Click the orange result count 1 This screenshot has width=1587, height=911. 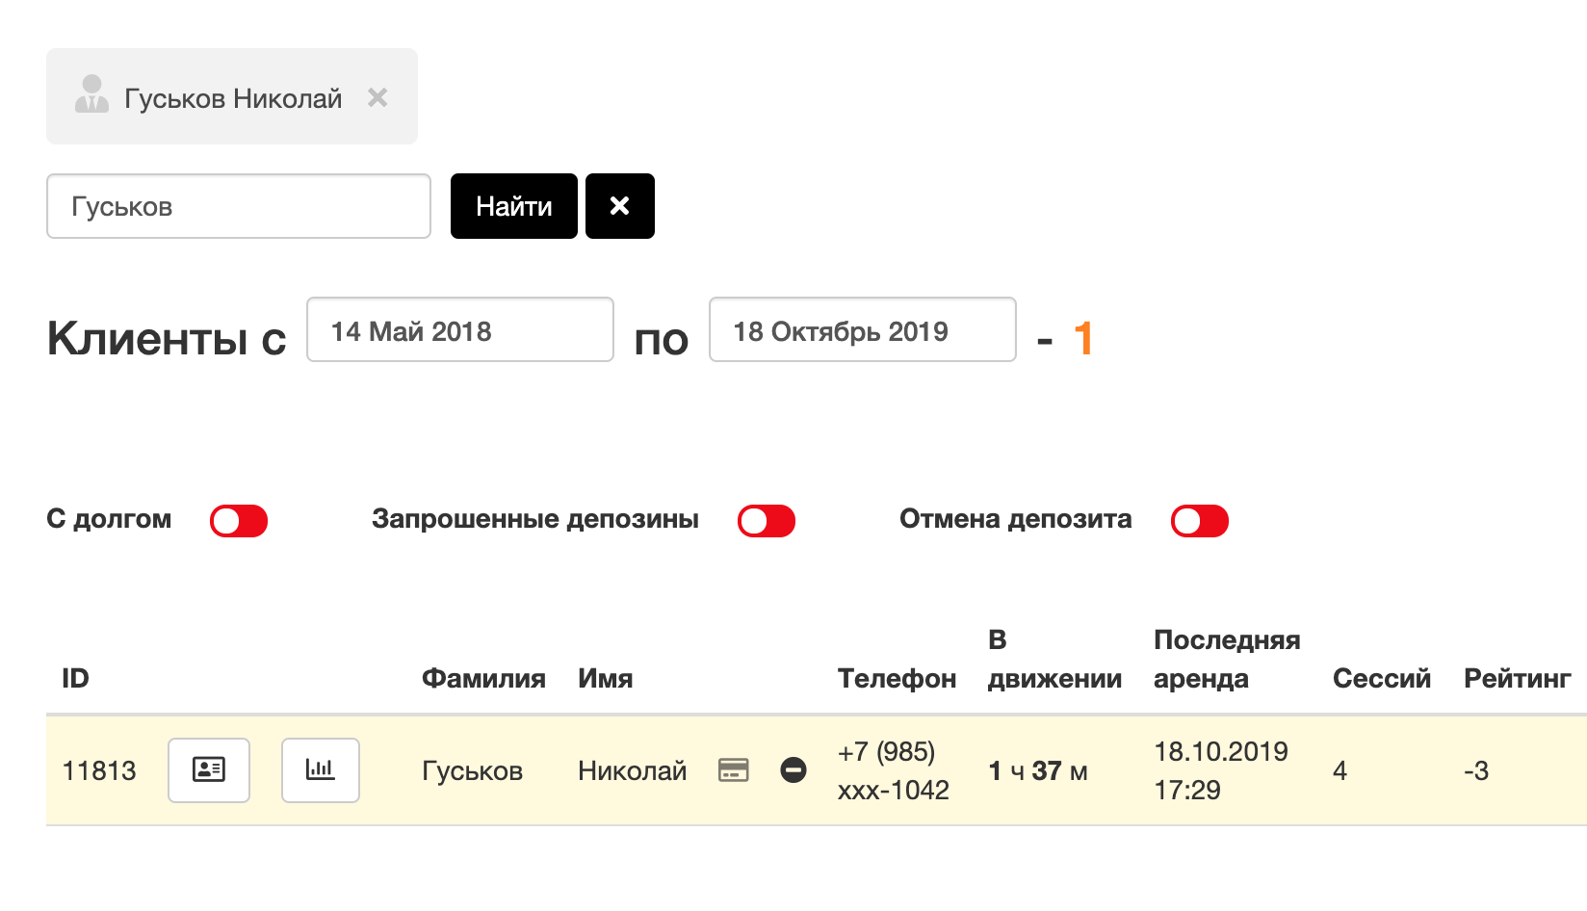coord(1083,338)
